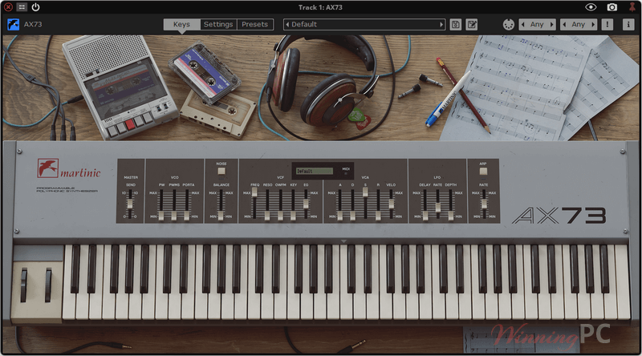Step back on the second Any selector

pos(564,25)
